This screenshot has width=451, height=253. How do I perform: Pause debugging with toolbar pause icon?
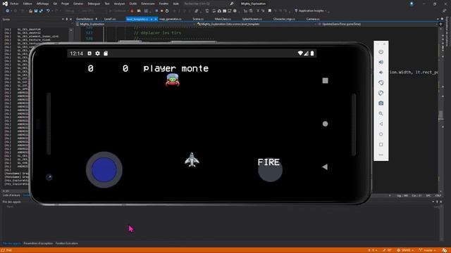coord(156,11)
